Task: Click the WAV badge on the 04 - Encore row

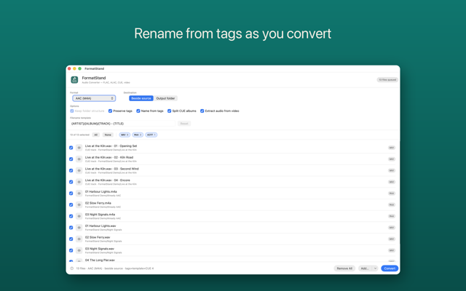Action: point(392,182)
